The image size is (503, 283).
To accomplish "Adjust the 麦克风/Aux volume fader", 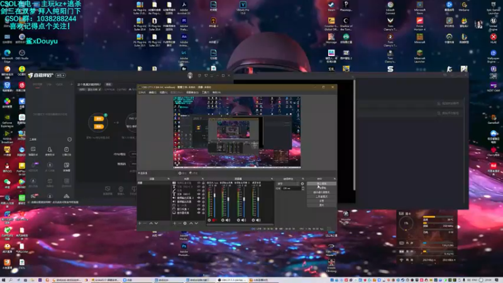I will 214,195.
